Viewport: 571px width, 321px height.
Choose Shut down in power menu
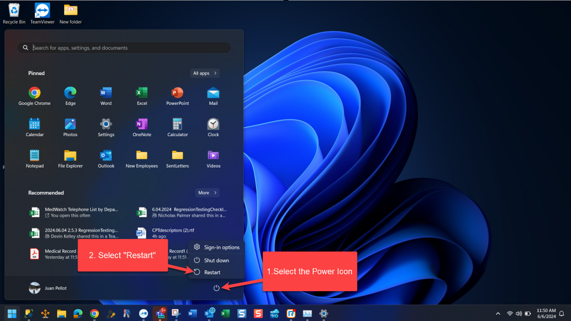pyautogui.click(x=216, y=260)
